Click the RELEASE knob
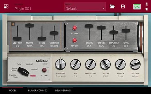The height and width of the screenshot is (94, 151). click(135, 64)
